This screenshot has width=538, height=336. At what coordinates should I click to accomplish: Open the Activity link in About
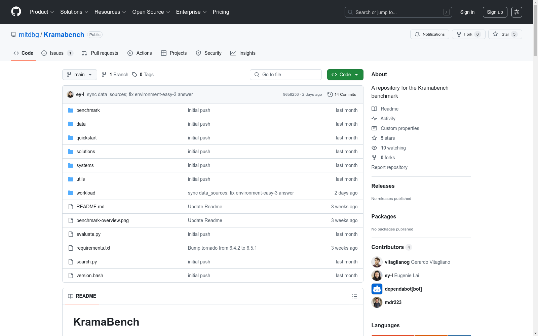click(x=384, y=119)
